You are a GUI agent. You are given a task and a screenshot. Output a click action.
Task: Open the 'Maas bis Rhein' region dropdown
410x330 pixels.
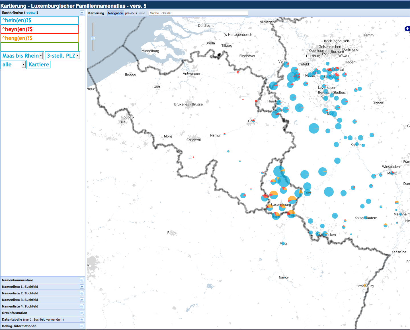(x=22, y=56)
